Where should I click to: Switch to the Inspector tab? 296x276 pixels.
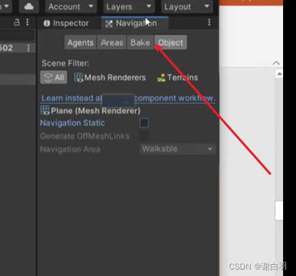point(66,23)
